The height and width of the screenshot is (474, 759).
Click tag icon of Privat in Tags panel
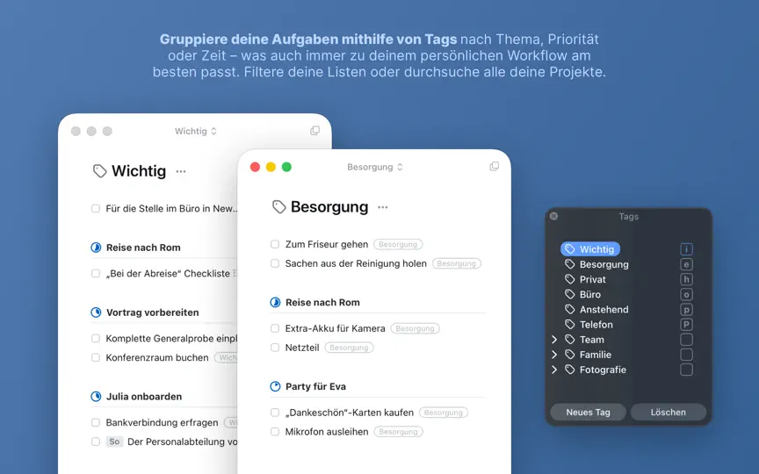pyautogui.click(x=570, y=279)
